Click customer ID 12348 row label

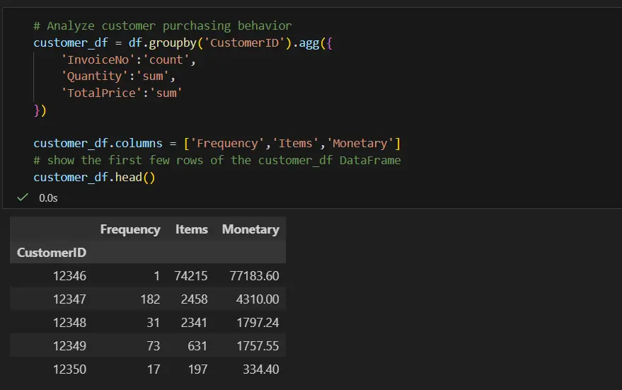(69, 323)
